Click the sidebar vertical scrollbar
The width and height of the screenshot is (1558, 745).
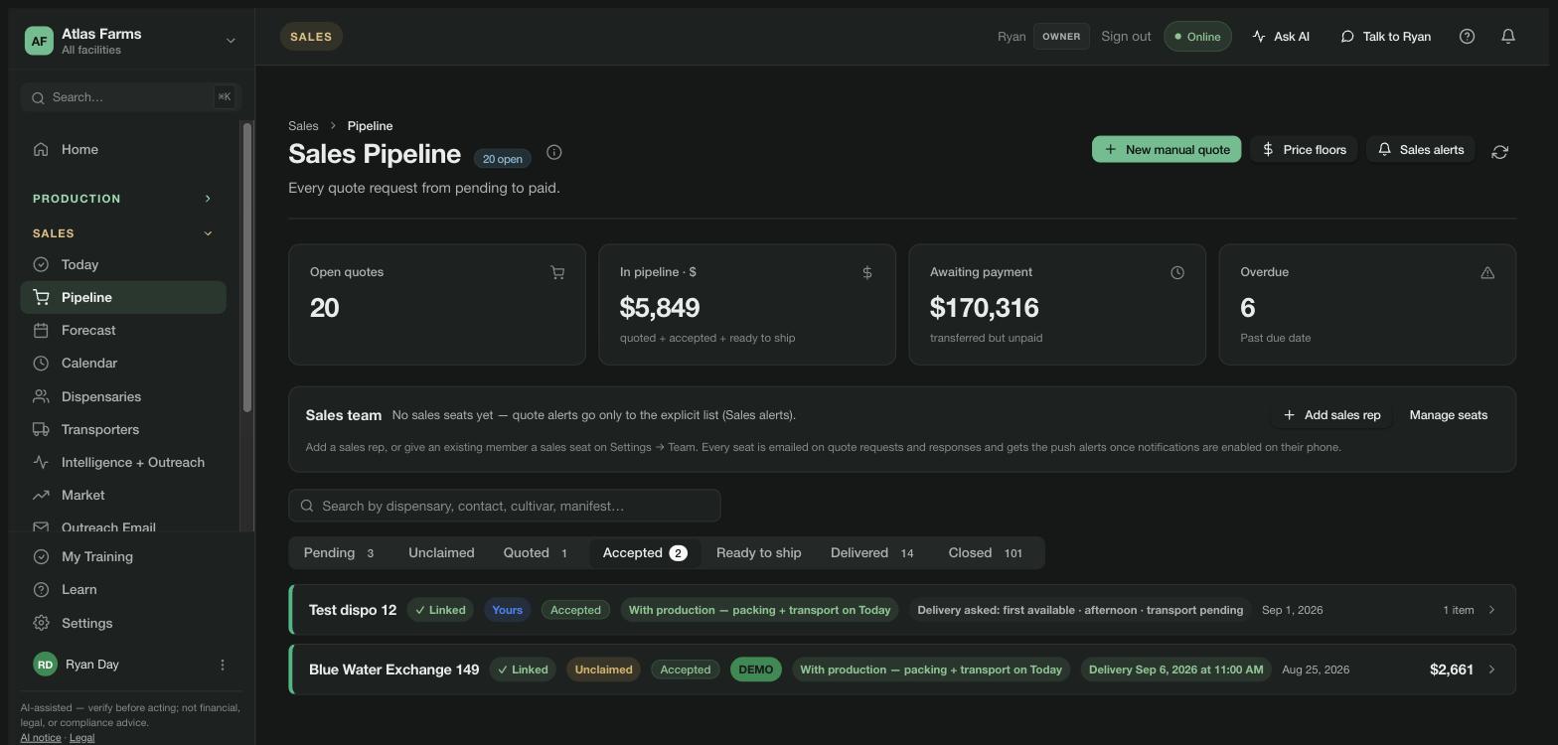(x=247, y=268)
